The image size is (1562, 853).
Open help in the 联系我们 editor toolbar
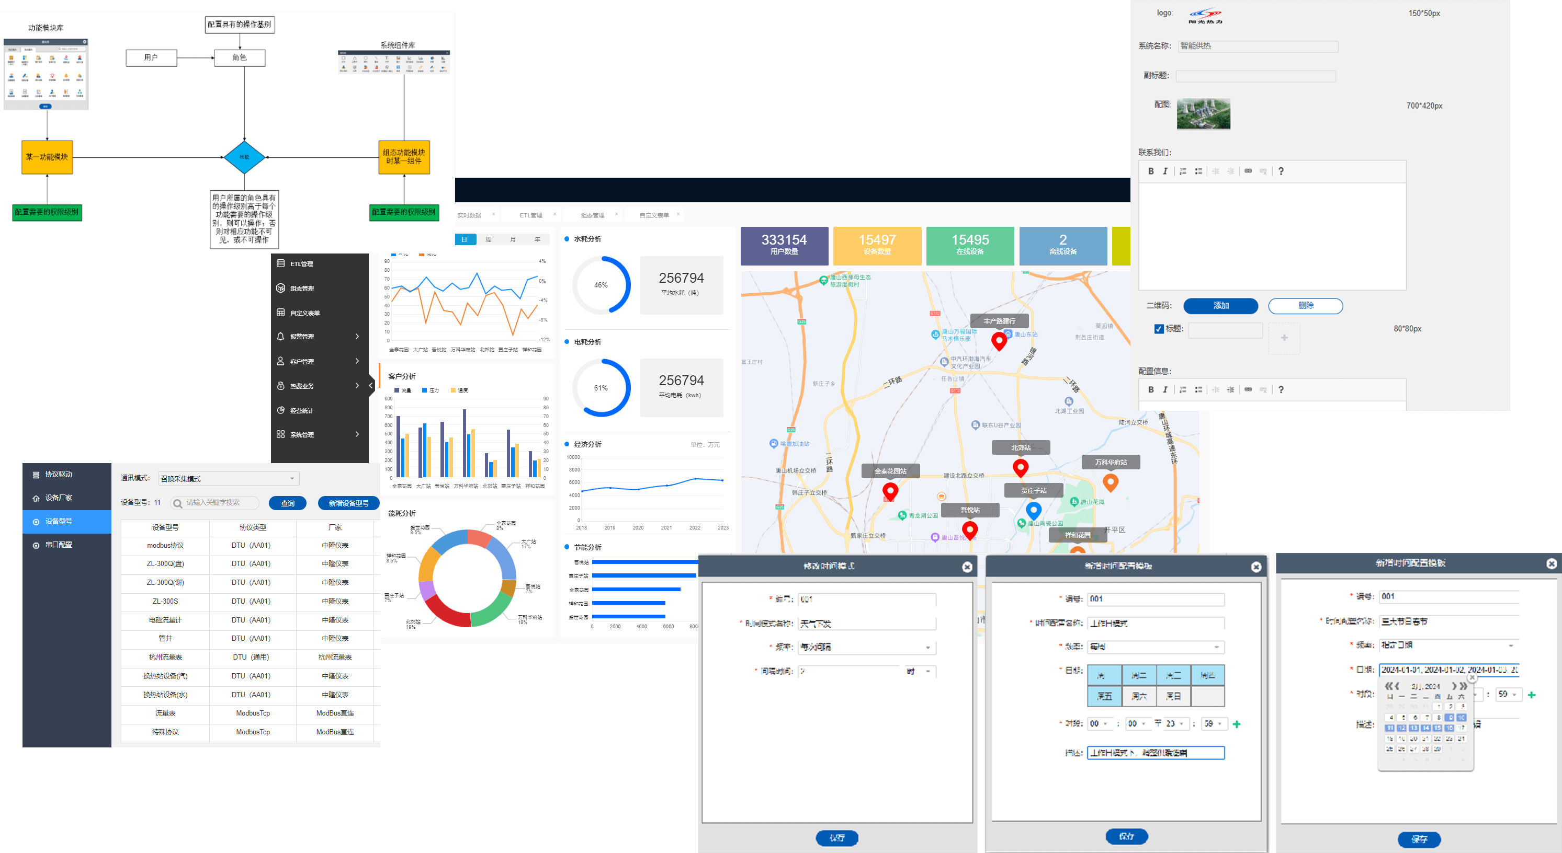pos(1281,171)
